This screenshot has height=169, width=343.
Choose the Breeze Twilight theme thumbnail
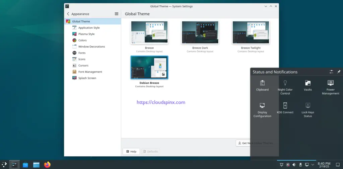pyautogui.click(x=251, y=32)
